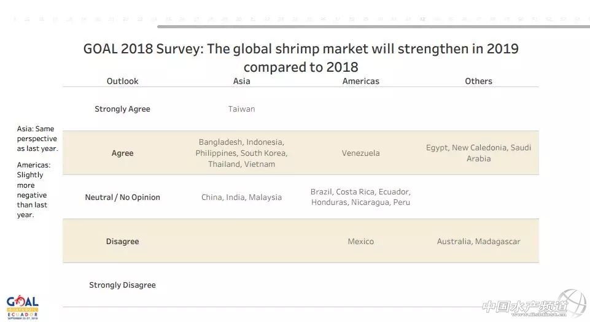
Task: Select the Strongly Disagree row label
Action: pos(122,285)
